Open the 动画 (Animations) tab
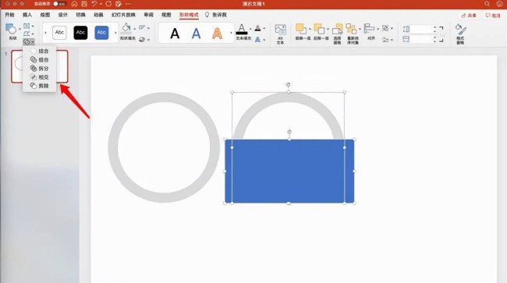The image size is (507, 283). (98, 15)
